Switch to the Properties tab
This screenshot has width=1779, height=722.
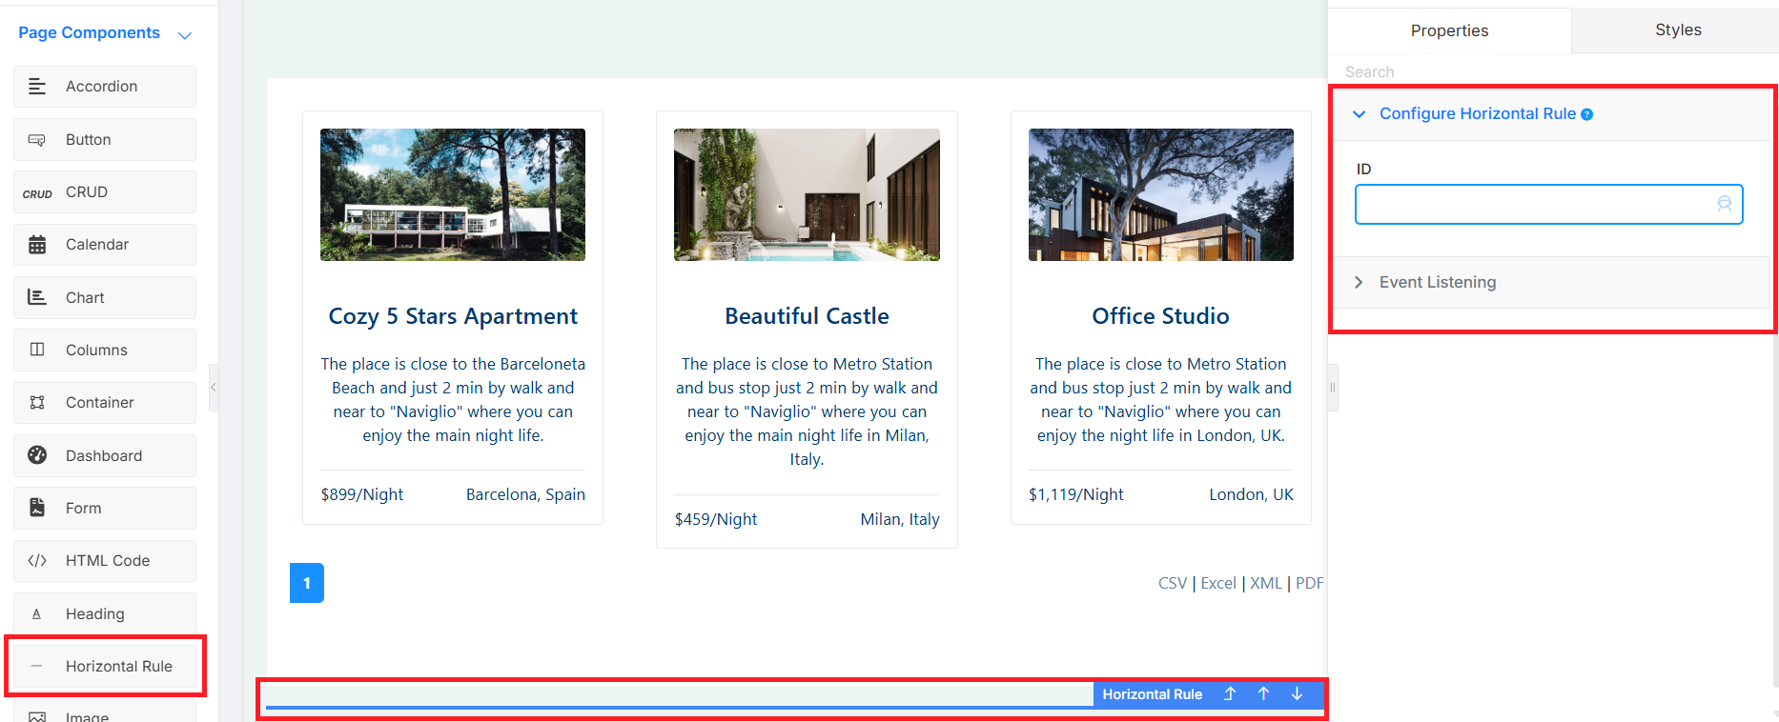click(x=1449, y=30)
